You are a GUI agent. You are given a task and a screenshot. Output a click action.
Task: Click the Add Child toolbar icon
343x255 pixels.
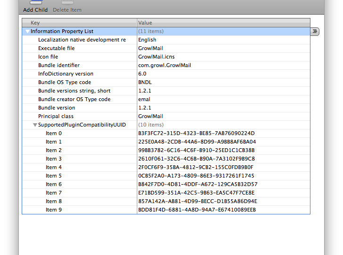pos(36,2)
